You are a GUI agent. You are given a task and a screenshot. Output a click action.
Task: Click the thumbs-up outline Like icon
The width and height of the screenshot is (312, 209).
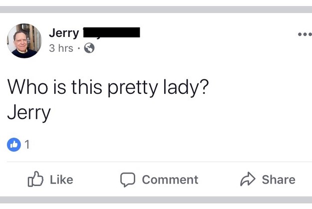tap(35, 179)
